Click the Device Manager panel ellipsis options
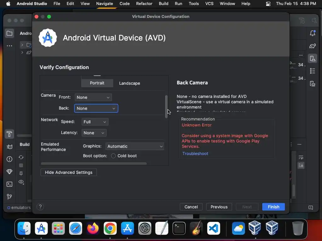This screenshot has width=322, height=241. pyautogui.click(x=301, y=55)
